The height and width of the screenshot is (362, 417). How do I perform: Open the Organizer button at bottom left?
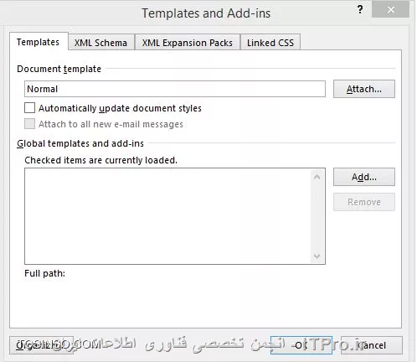(42, 345)
